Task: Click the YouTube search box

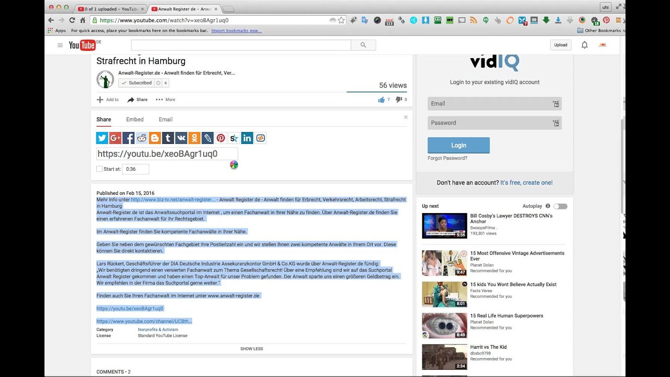Action: [241, 45]
